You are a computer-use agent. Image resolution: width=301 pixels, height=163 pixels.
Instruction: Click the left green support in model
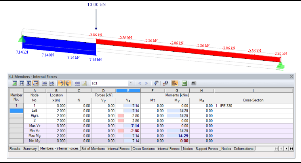22,39
